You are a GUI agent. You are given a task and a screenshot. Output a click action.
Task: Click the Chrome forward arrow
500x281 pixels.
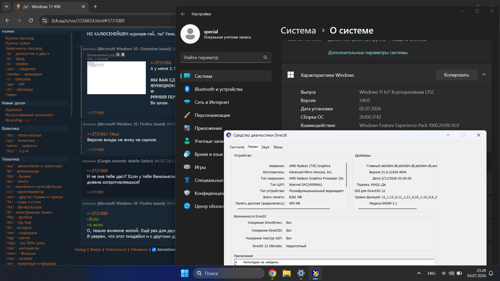coord(19,21)
